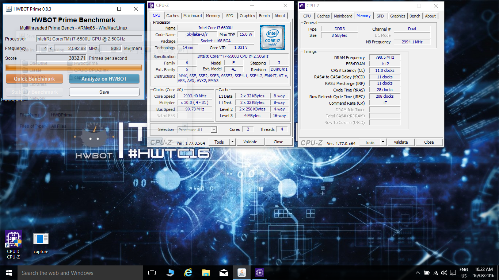The height and width of the screenshot is (280, 499).
Task: Open the Tools dropdown arrow in left CPU-Z
Action: coord(233,142)
